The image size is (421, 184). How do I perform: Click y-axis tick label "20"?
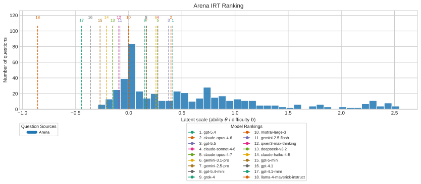16,94
